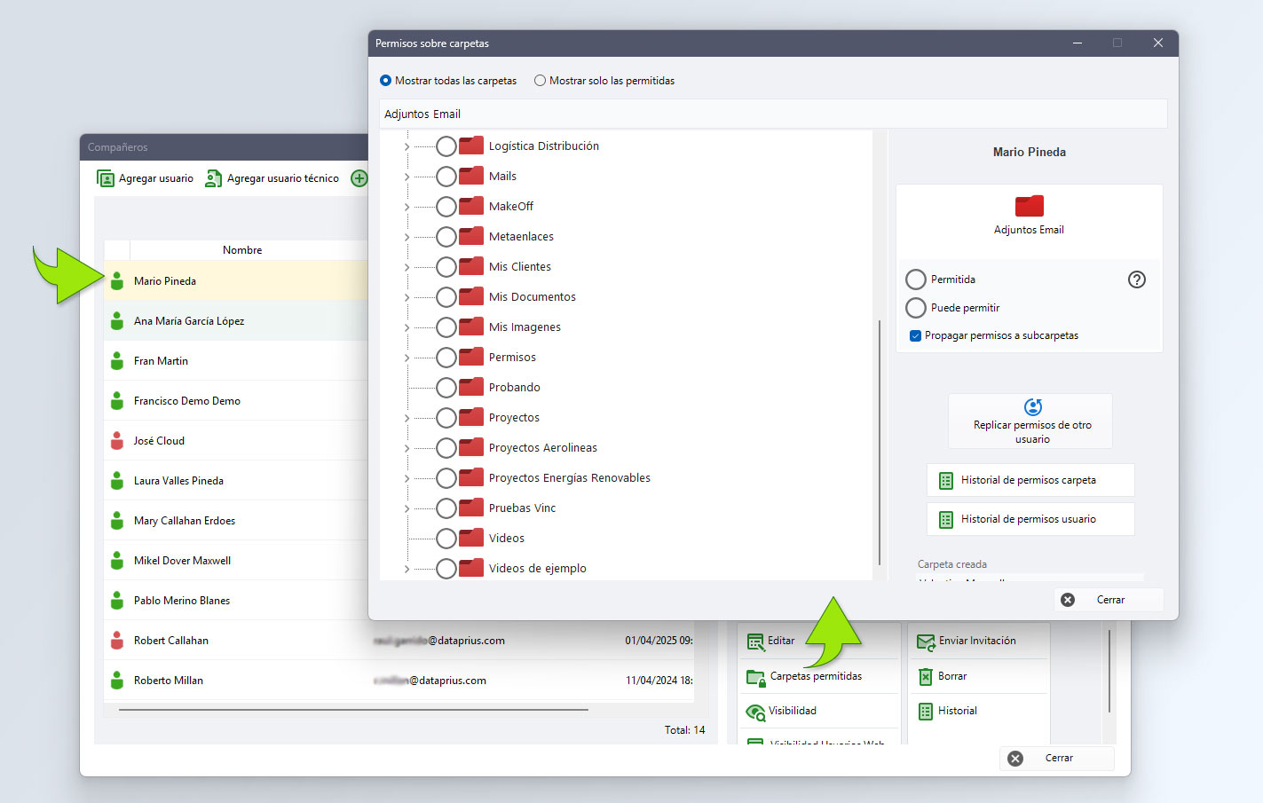Click the Adjuntos Email red folder icon
The width and height of the screenshot is (1263, 803).
pyautogui.click(x=1029, y=206)
